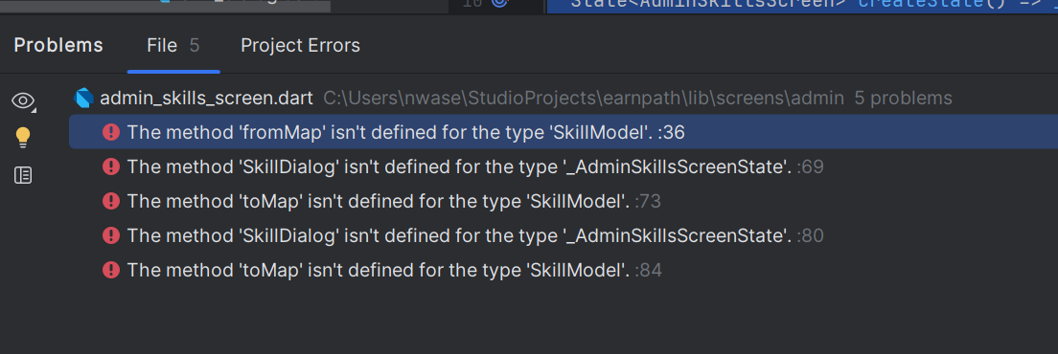
Task: Show quick fixes with the lightbulb icon
Action: coord(23,138)
